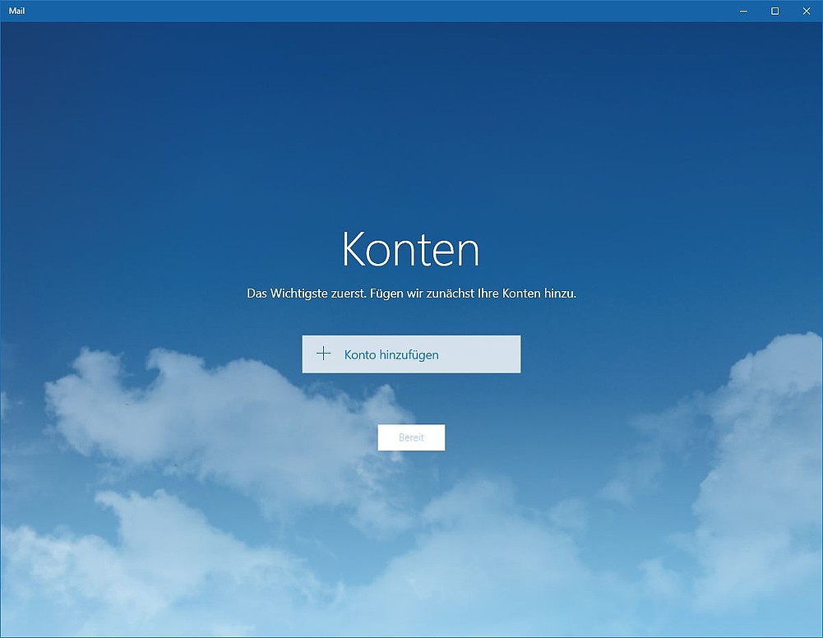Minimize the Mail window

pos(743,11)
